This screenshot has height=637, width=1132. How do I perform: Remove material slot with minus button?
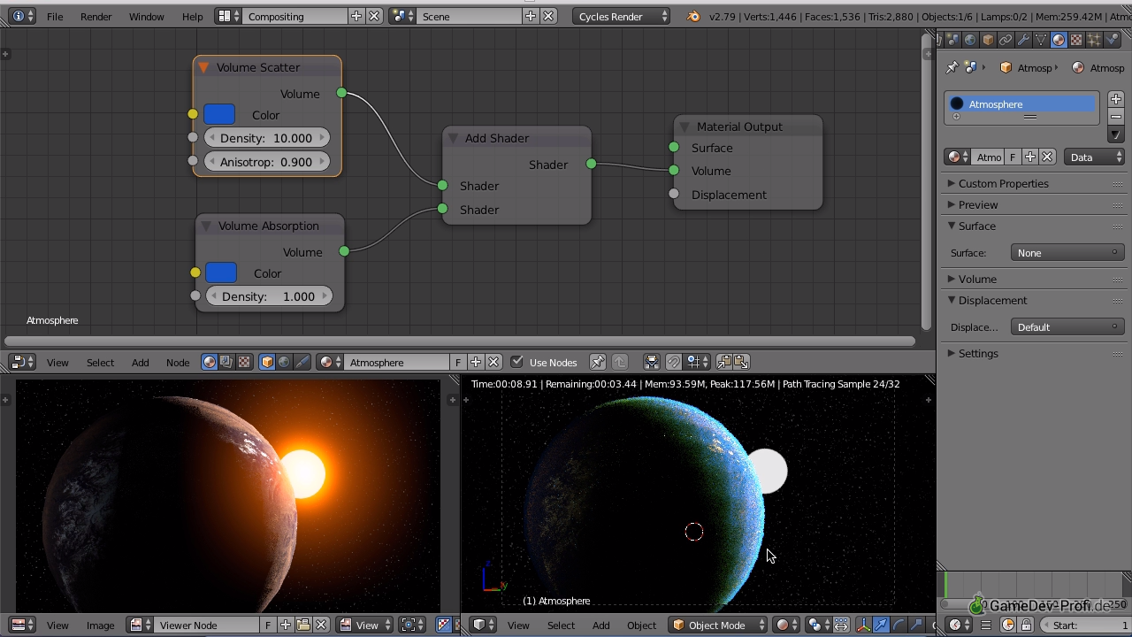1116,117
